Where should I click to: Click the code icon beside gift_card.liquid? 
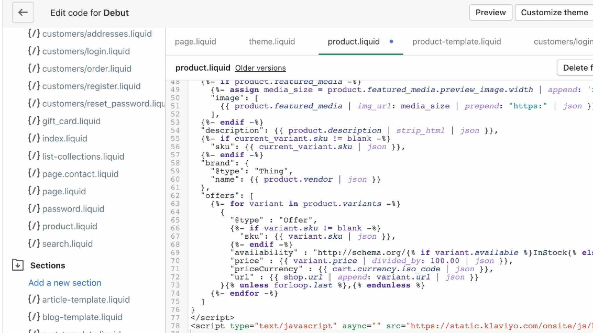[34, 121]
